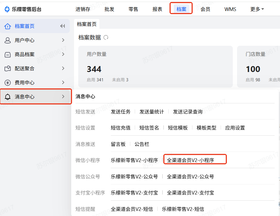The height and width of the screenshot is (216, 280).
Task: Click the 乐檬零售后台 logo icon
Action: [7, 9]
